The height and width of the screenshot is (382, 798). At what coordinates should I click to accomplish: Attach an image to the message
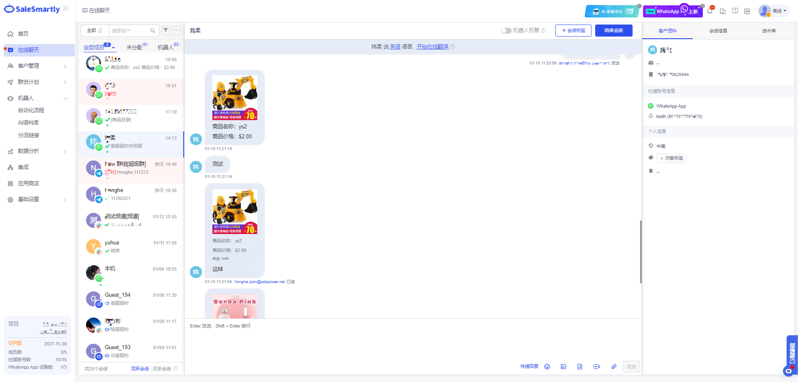click(x=564, y=367)
